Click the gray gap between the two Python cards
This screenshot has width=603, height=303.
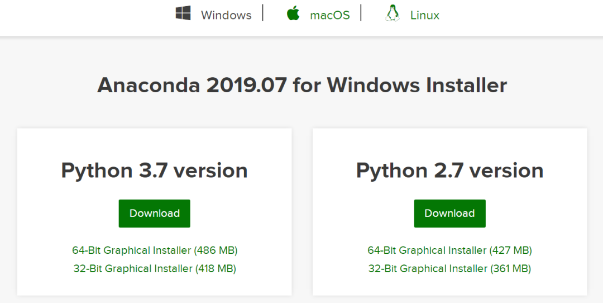pos(302,212)
